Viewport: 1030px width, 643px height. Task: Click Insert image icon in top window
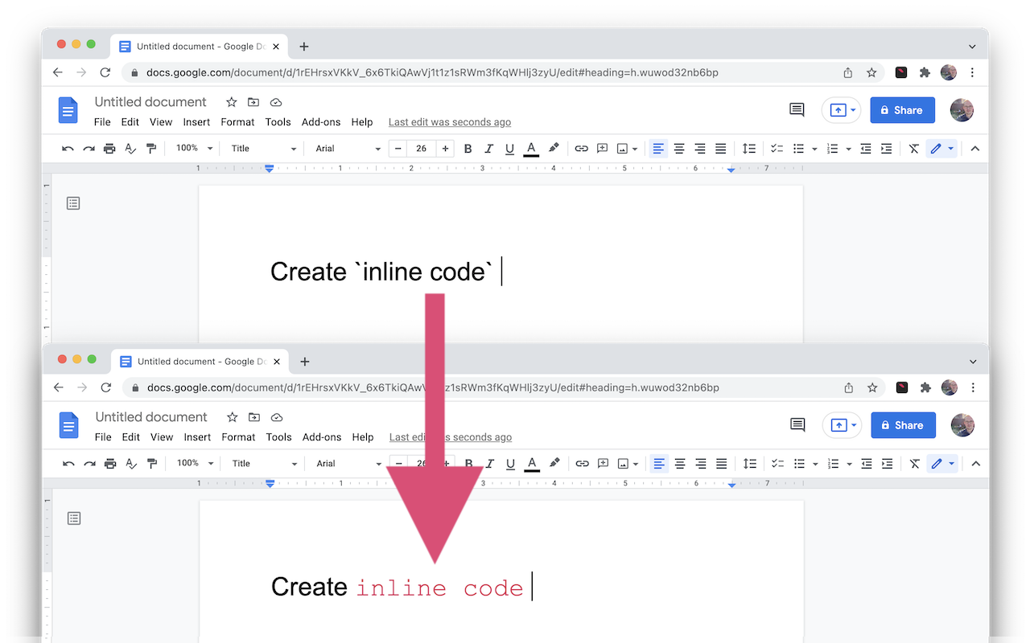pos(622,149)
